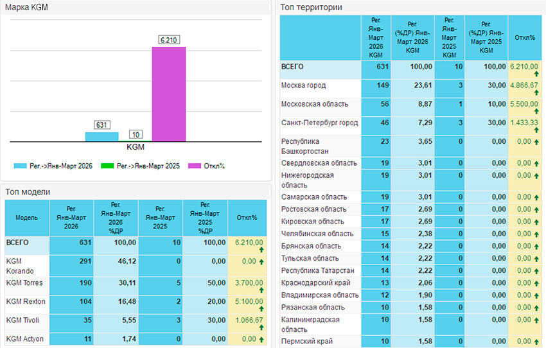The width and height of the screenshot is (546, 348).
Task: Click green arrow in Московская область row
Action: click(x=537, y=112)
